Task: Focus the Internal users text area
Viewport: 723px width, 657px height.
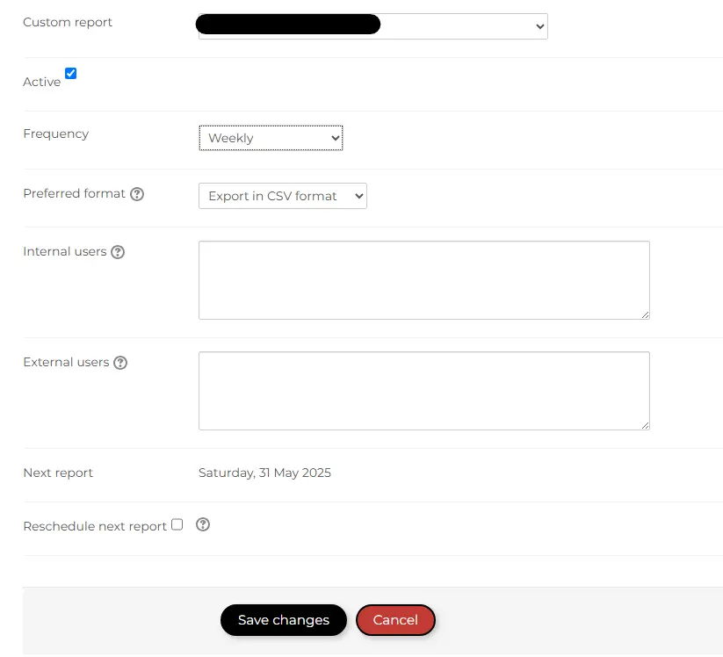Action: (x=423, y=280)
